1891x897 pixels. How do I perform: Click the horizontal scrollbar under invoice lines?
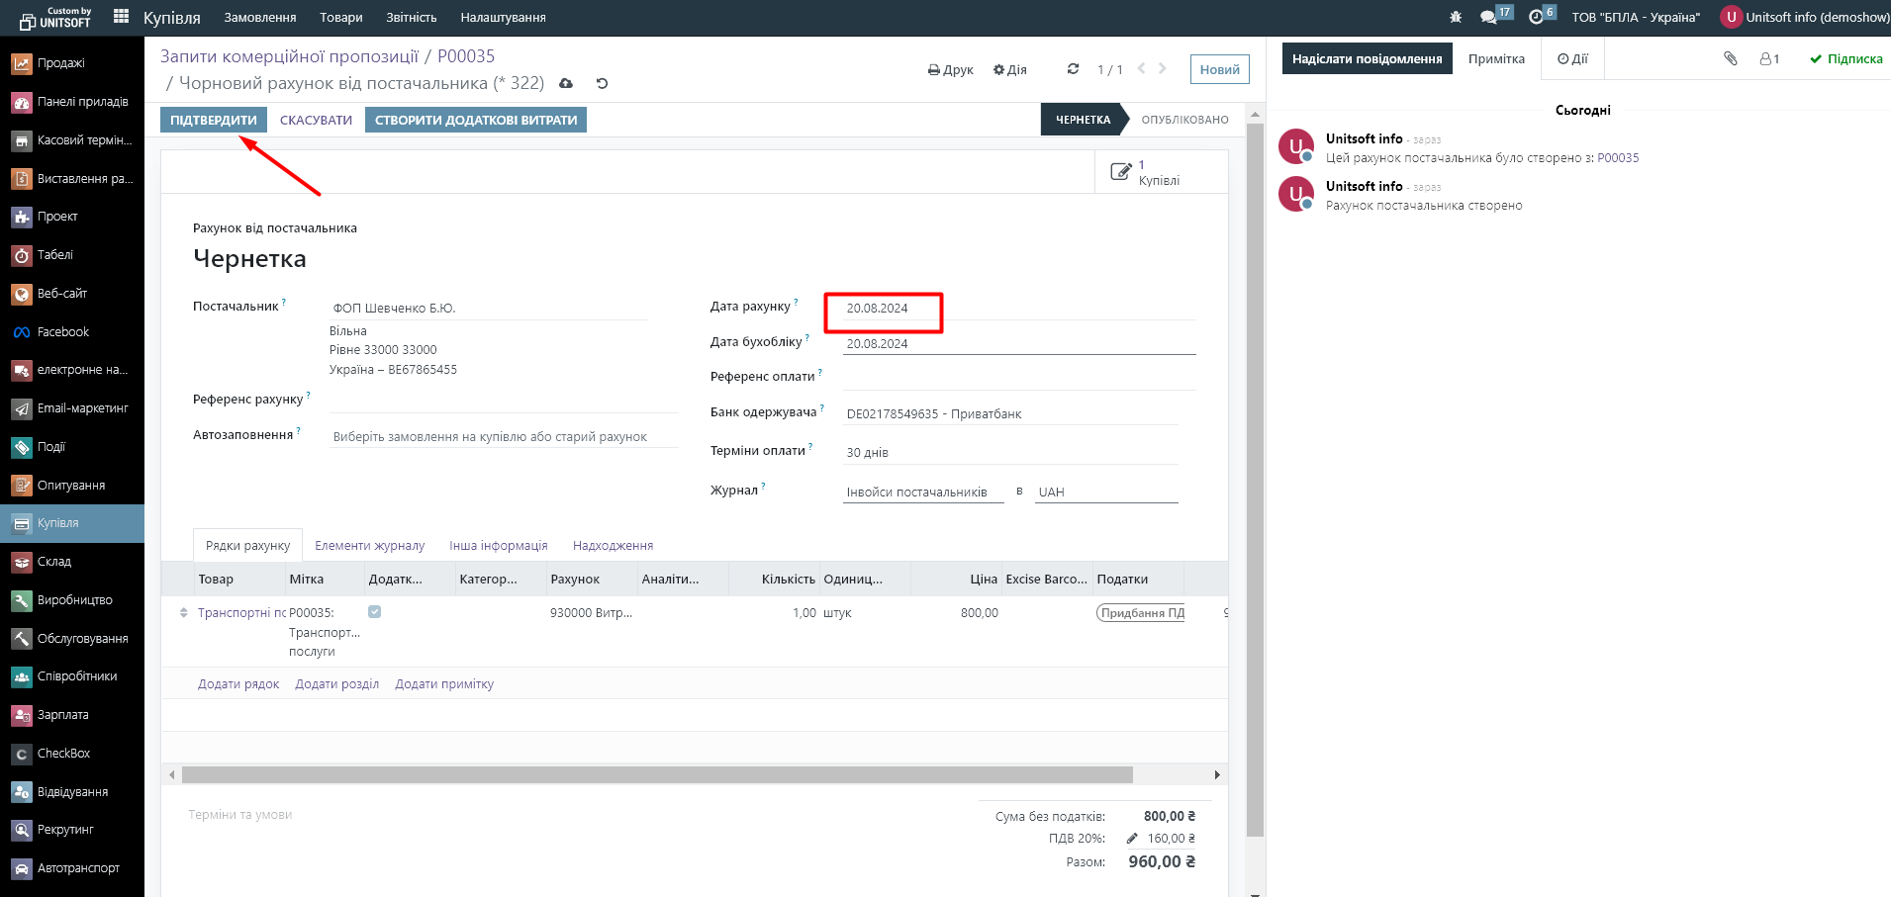point(657,775)
